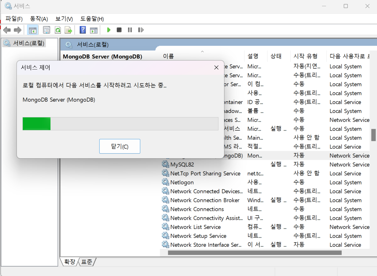Select the MySQL82 service name
This screenshot has width=377, height=276.
point(182,164)
